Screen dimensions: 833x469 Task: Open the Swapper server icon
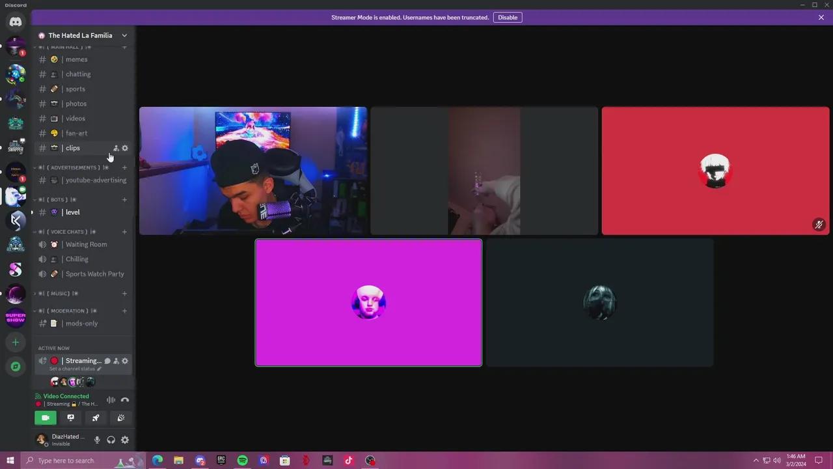click(x=16, y=147)
